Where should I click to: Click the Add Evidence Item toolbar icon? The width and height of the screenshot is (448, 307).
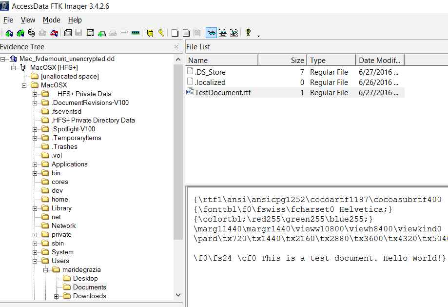[9, 33]
